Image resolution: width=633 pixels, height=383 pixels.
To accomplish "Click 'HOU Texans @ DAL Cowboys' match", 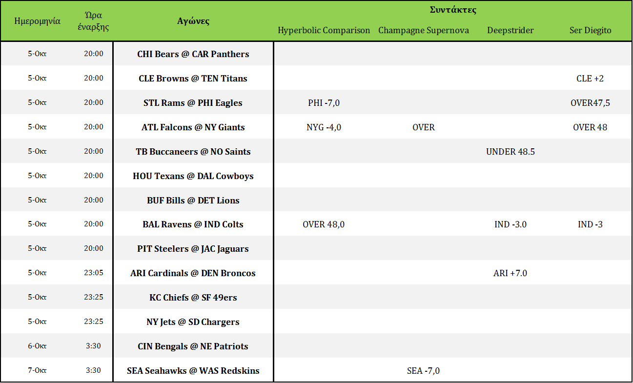I will [x=193, y=176].
